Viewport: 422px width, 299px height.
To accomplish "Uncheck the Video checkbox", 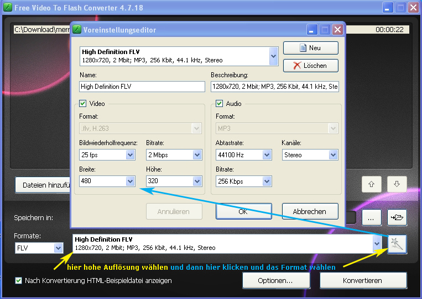I will coord(83,103).
